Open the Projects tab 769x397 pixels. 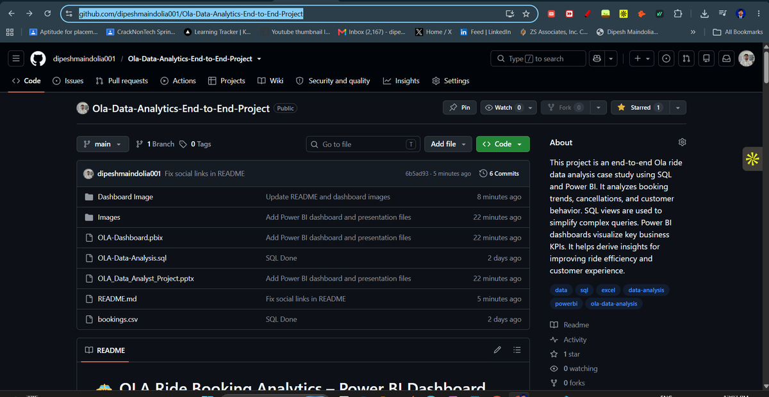pos(227,81)
